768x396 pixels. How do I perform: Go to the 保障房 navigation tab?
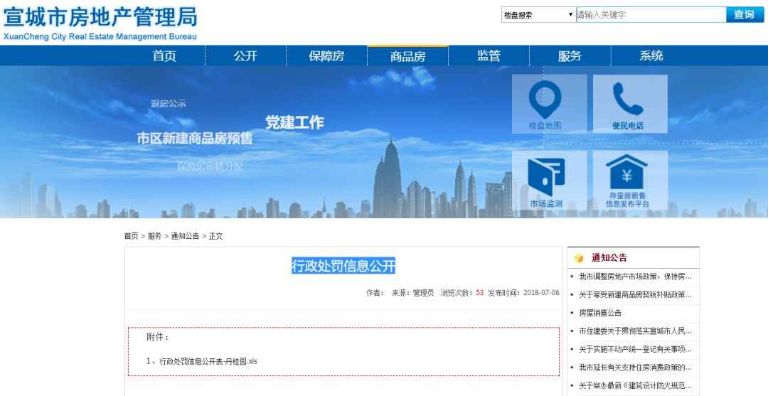pyautogui.click(x=326, y=56)
